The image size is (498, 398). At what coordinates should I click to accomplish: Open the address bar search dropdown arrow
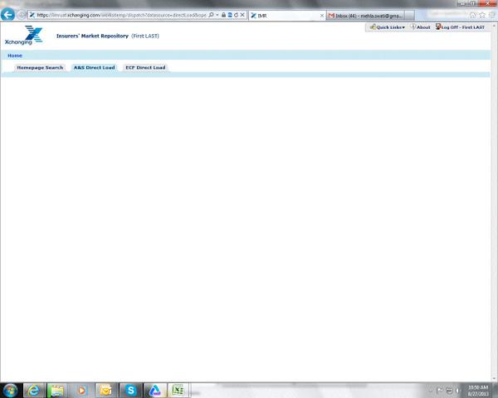(217, 15)
